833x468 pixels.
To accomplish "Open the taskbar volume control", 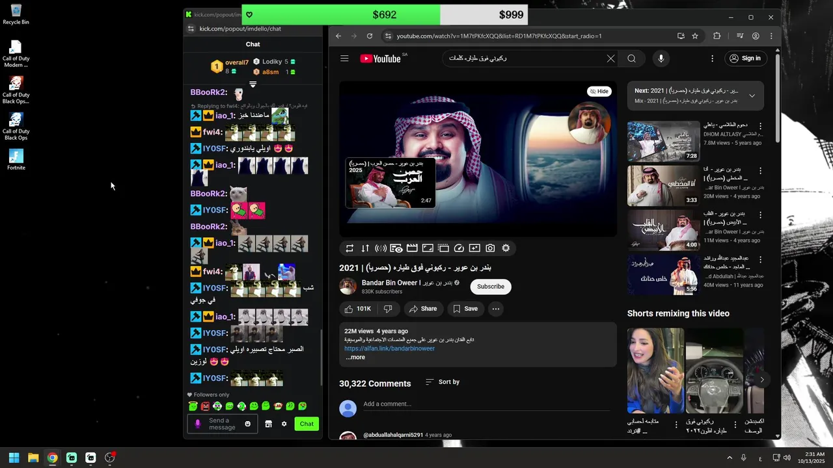I will click(787, 458).
